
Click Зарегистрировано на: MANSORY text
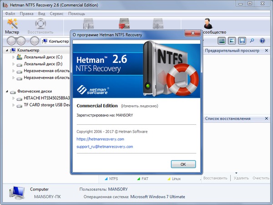[105, 115]
